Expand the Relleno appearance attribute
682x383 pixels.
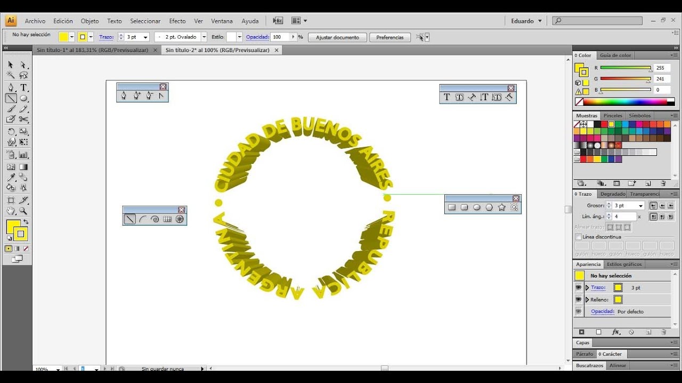tap(587, 299)
